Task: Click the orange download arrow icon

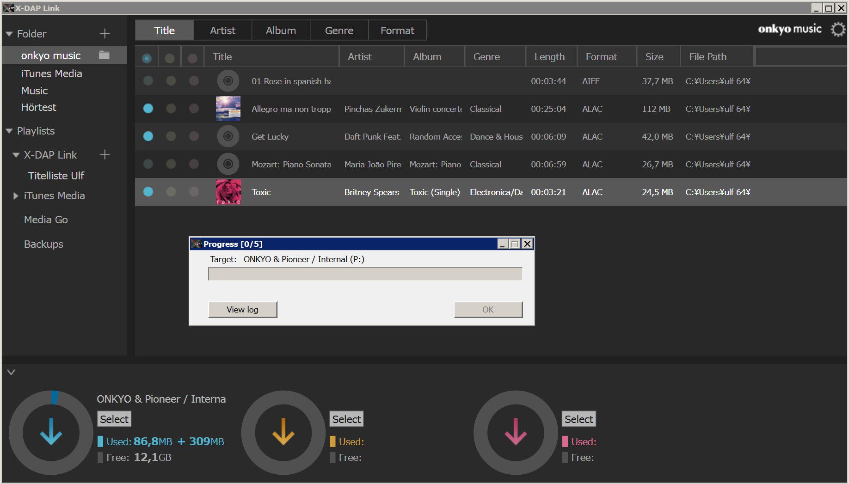Action: tap(283, 432)
